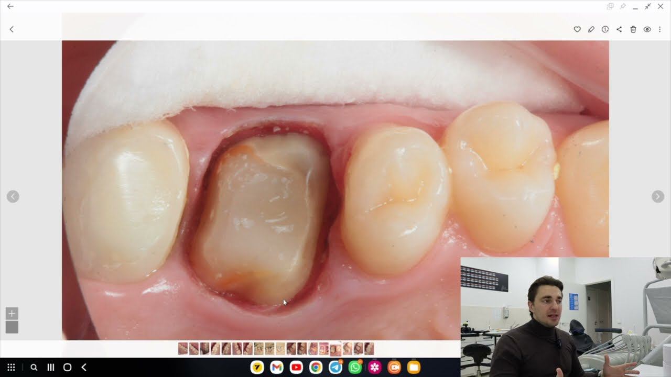The image size is (671, 377).
Task: Share the current photo
Action: (x=619, y=29)
